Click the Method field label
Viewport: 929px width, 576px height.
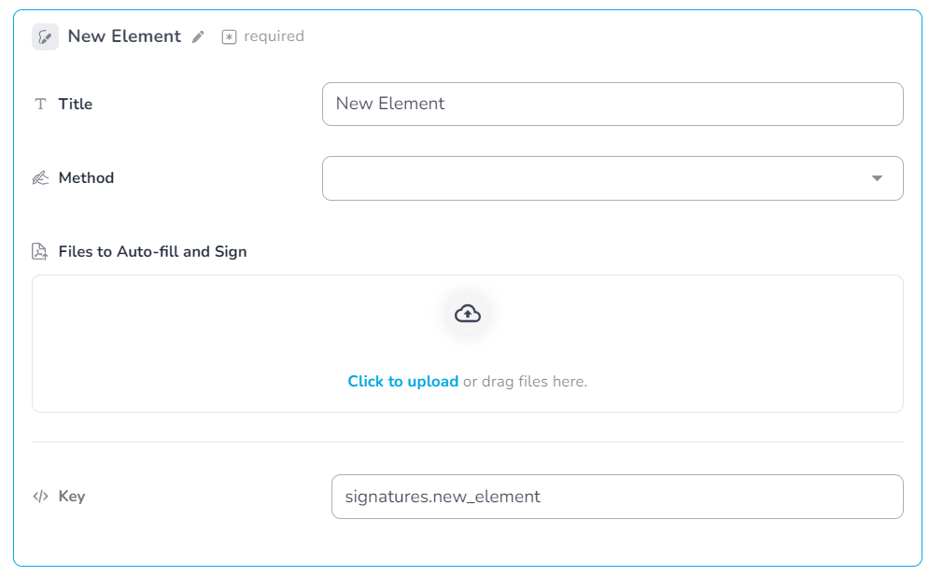tap(86, 177)
